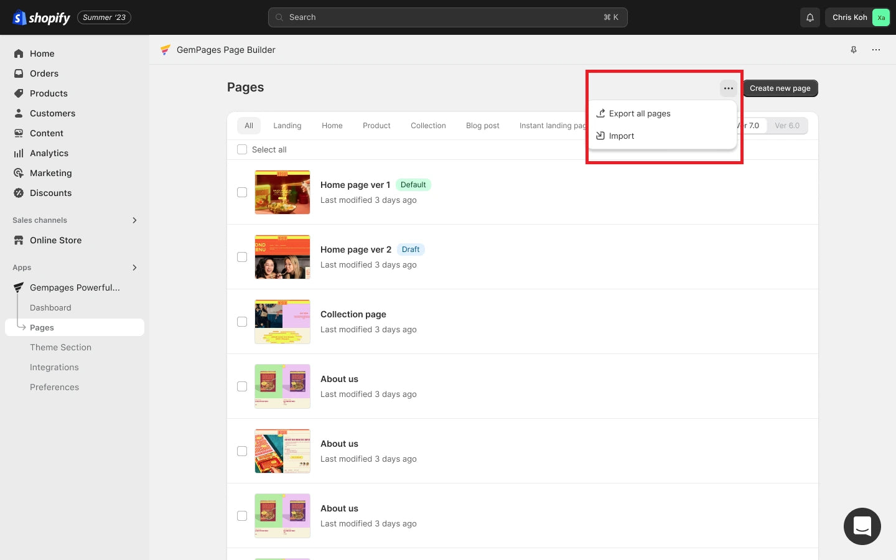Choose Export all pages
Image resolution: width=896 pixels, height=560 pixels.
(x=663, y=113)
